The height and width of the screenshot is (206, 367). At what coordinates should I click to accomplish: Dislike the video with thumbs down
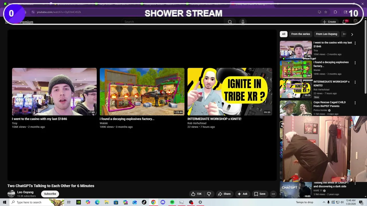point(209,194)
